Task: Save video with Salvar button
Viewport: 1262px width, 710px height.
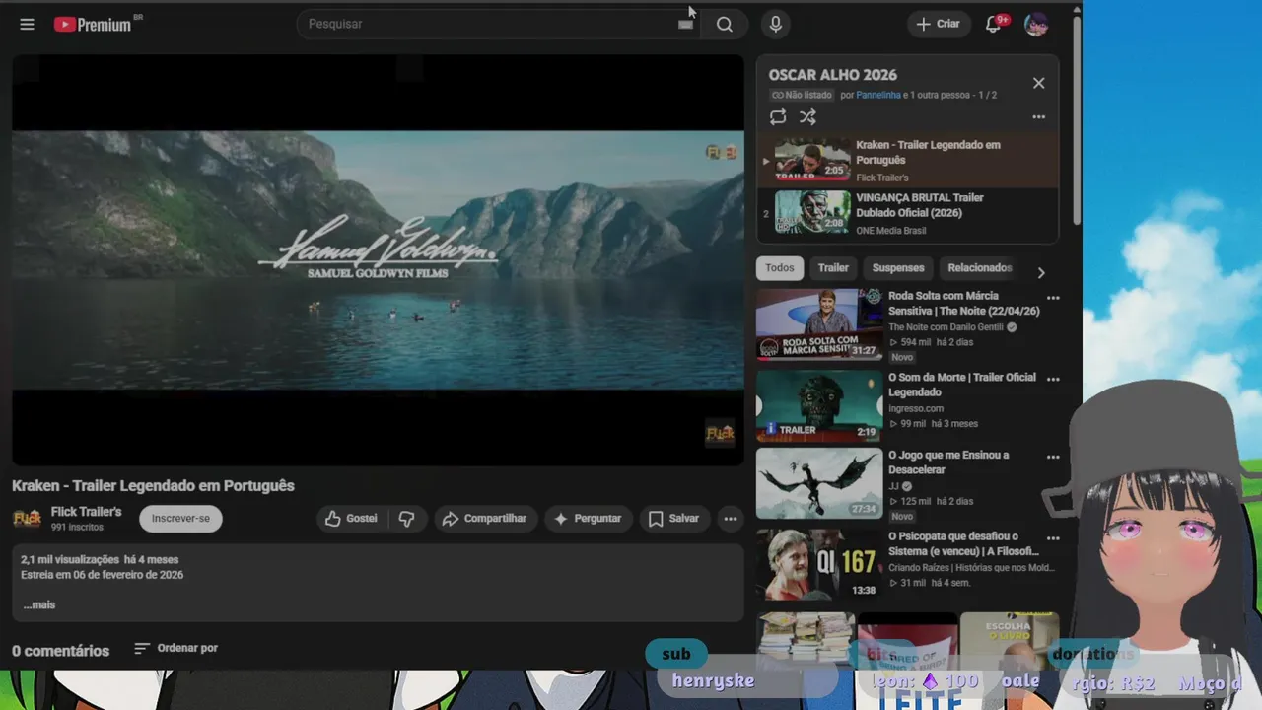Action: point(674,519)
